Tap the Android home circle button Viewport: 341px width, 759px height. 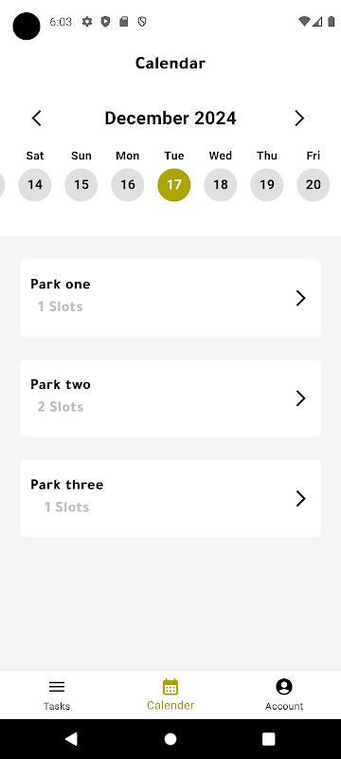pos(170,739)
